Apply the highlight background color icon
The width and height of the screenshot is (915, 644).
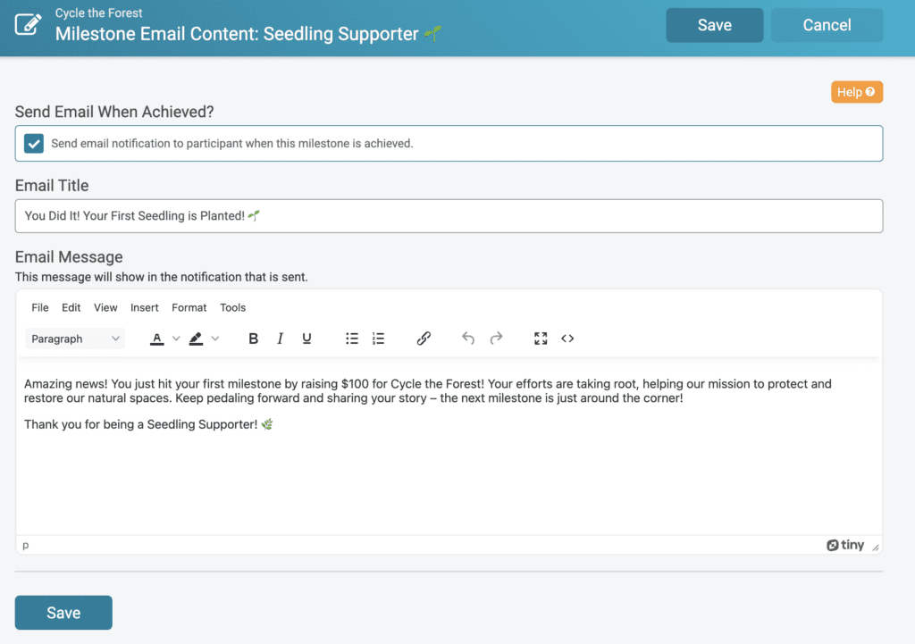pos(196,339)
